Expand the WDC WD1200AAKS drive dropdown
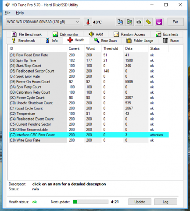 pyautogui.click(x=43, y=22)
